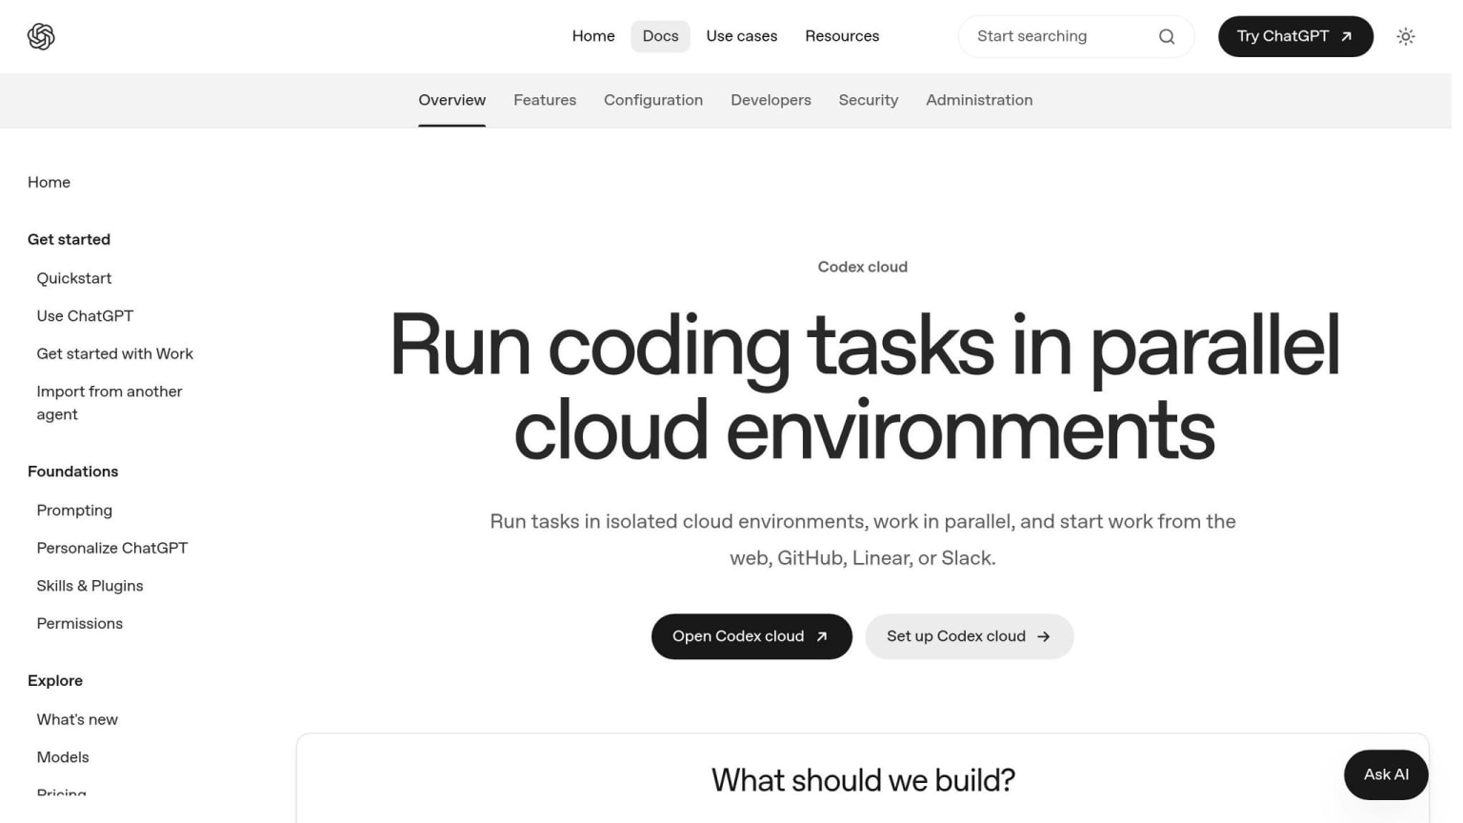Click the Codex cloud label text
The width and height of the screenshot is (1463, 823).
click(863, 267)
